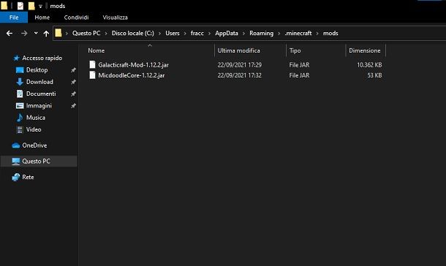Sort files by Ultima modifica column
The width and height of the screenshot is (446, 266).
click(238, 50)
